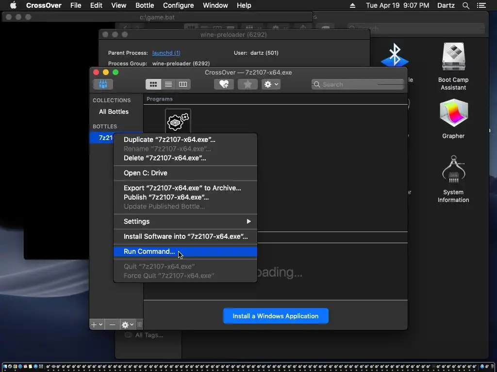Choose Delete "7z2107-x64.exe" menu entry
This screenshot has width=497, height=372.
click(x=185, y=158)
